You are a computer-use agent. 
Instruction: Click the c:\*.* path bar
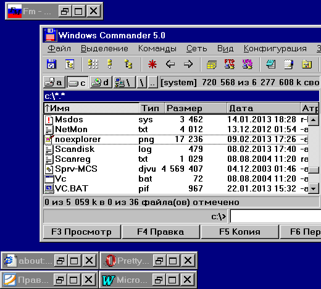pos(181,96)
